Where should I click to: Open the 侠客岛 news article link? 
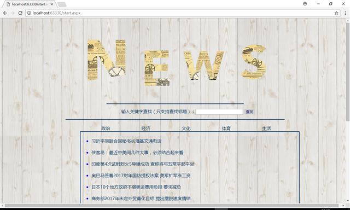coord(137,153)
